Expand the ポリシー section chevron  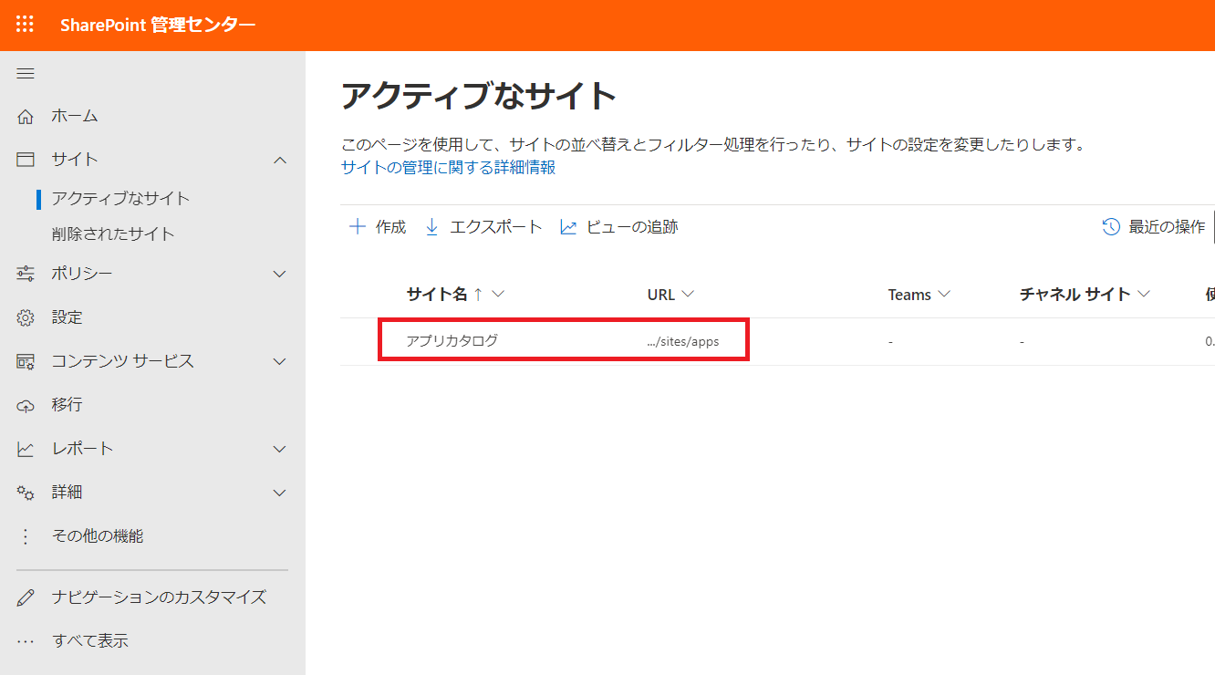(280, 274)
